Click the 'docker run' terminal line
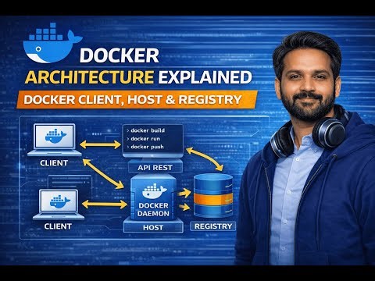The height and width of the screenshot is (281, 375). pyautogui.click(x=143, y=139)
